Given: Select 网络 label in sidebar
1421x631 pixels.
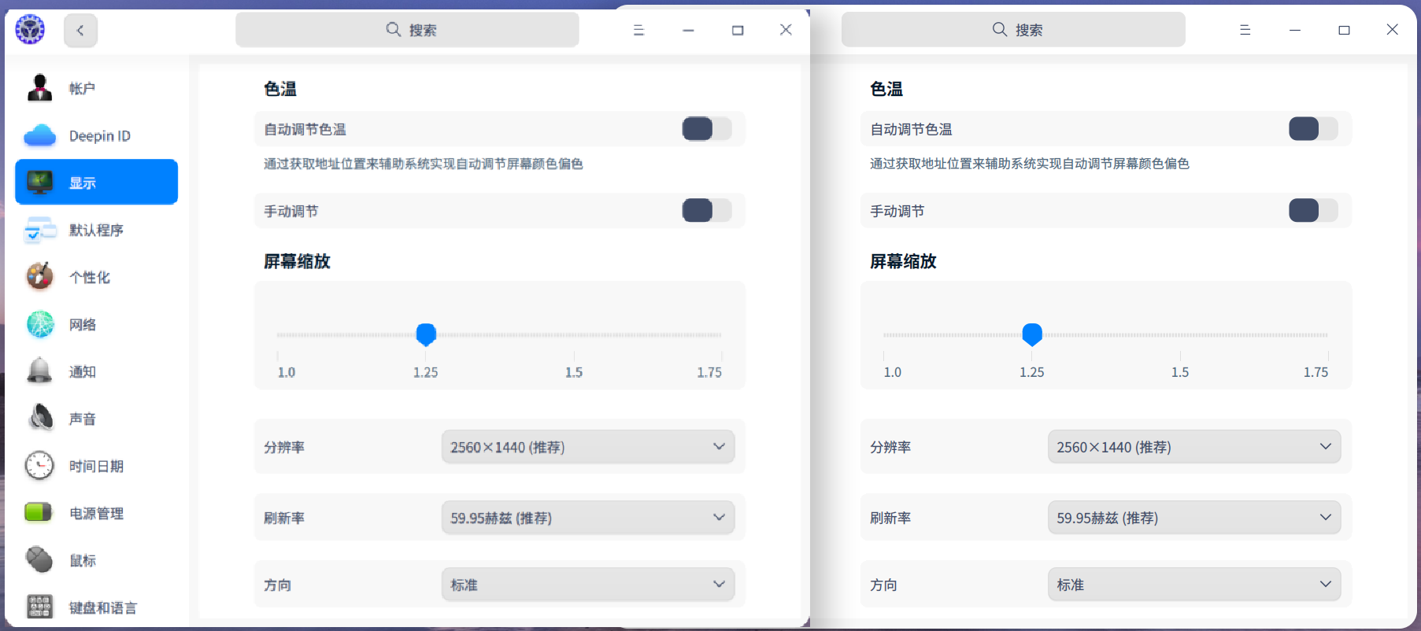Looking at the screenshot, I should click(x=83, y=325).
